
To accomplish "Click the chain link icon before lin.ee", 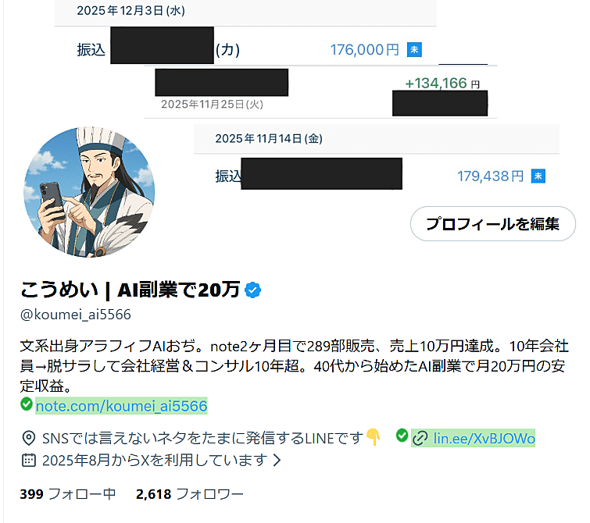I will pos(420,439).
